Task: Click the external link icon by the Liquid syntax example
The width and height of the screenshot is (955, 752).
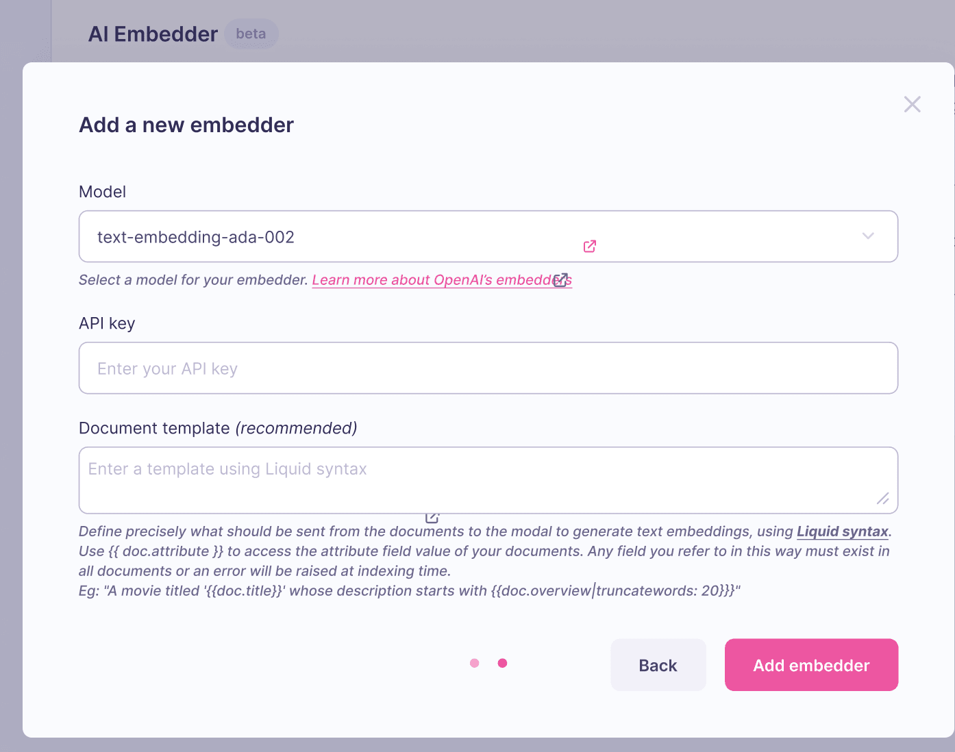Action: [432, 517]
